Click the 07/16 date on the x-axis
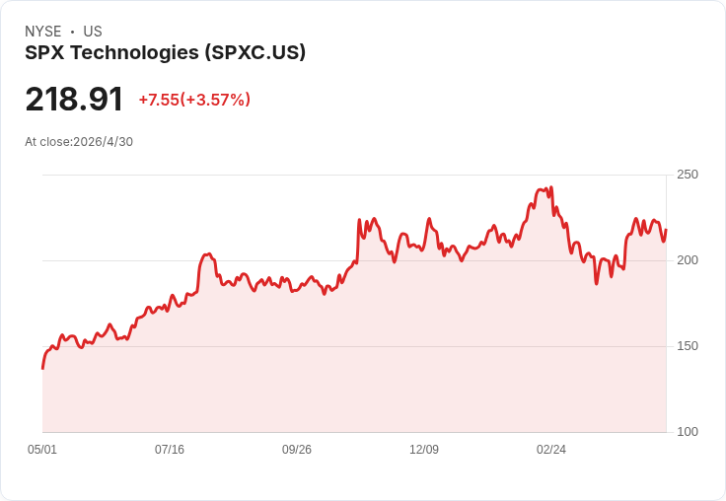 pyautogui.click(x=170, y=449)
